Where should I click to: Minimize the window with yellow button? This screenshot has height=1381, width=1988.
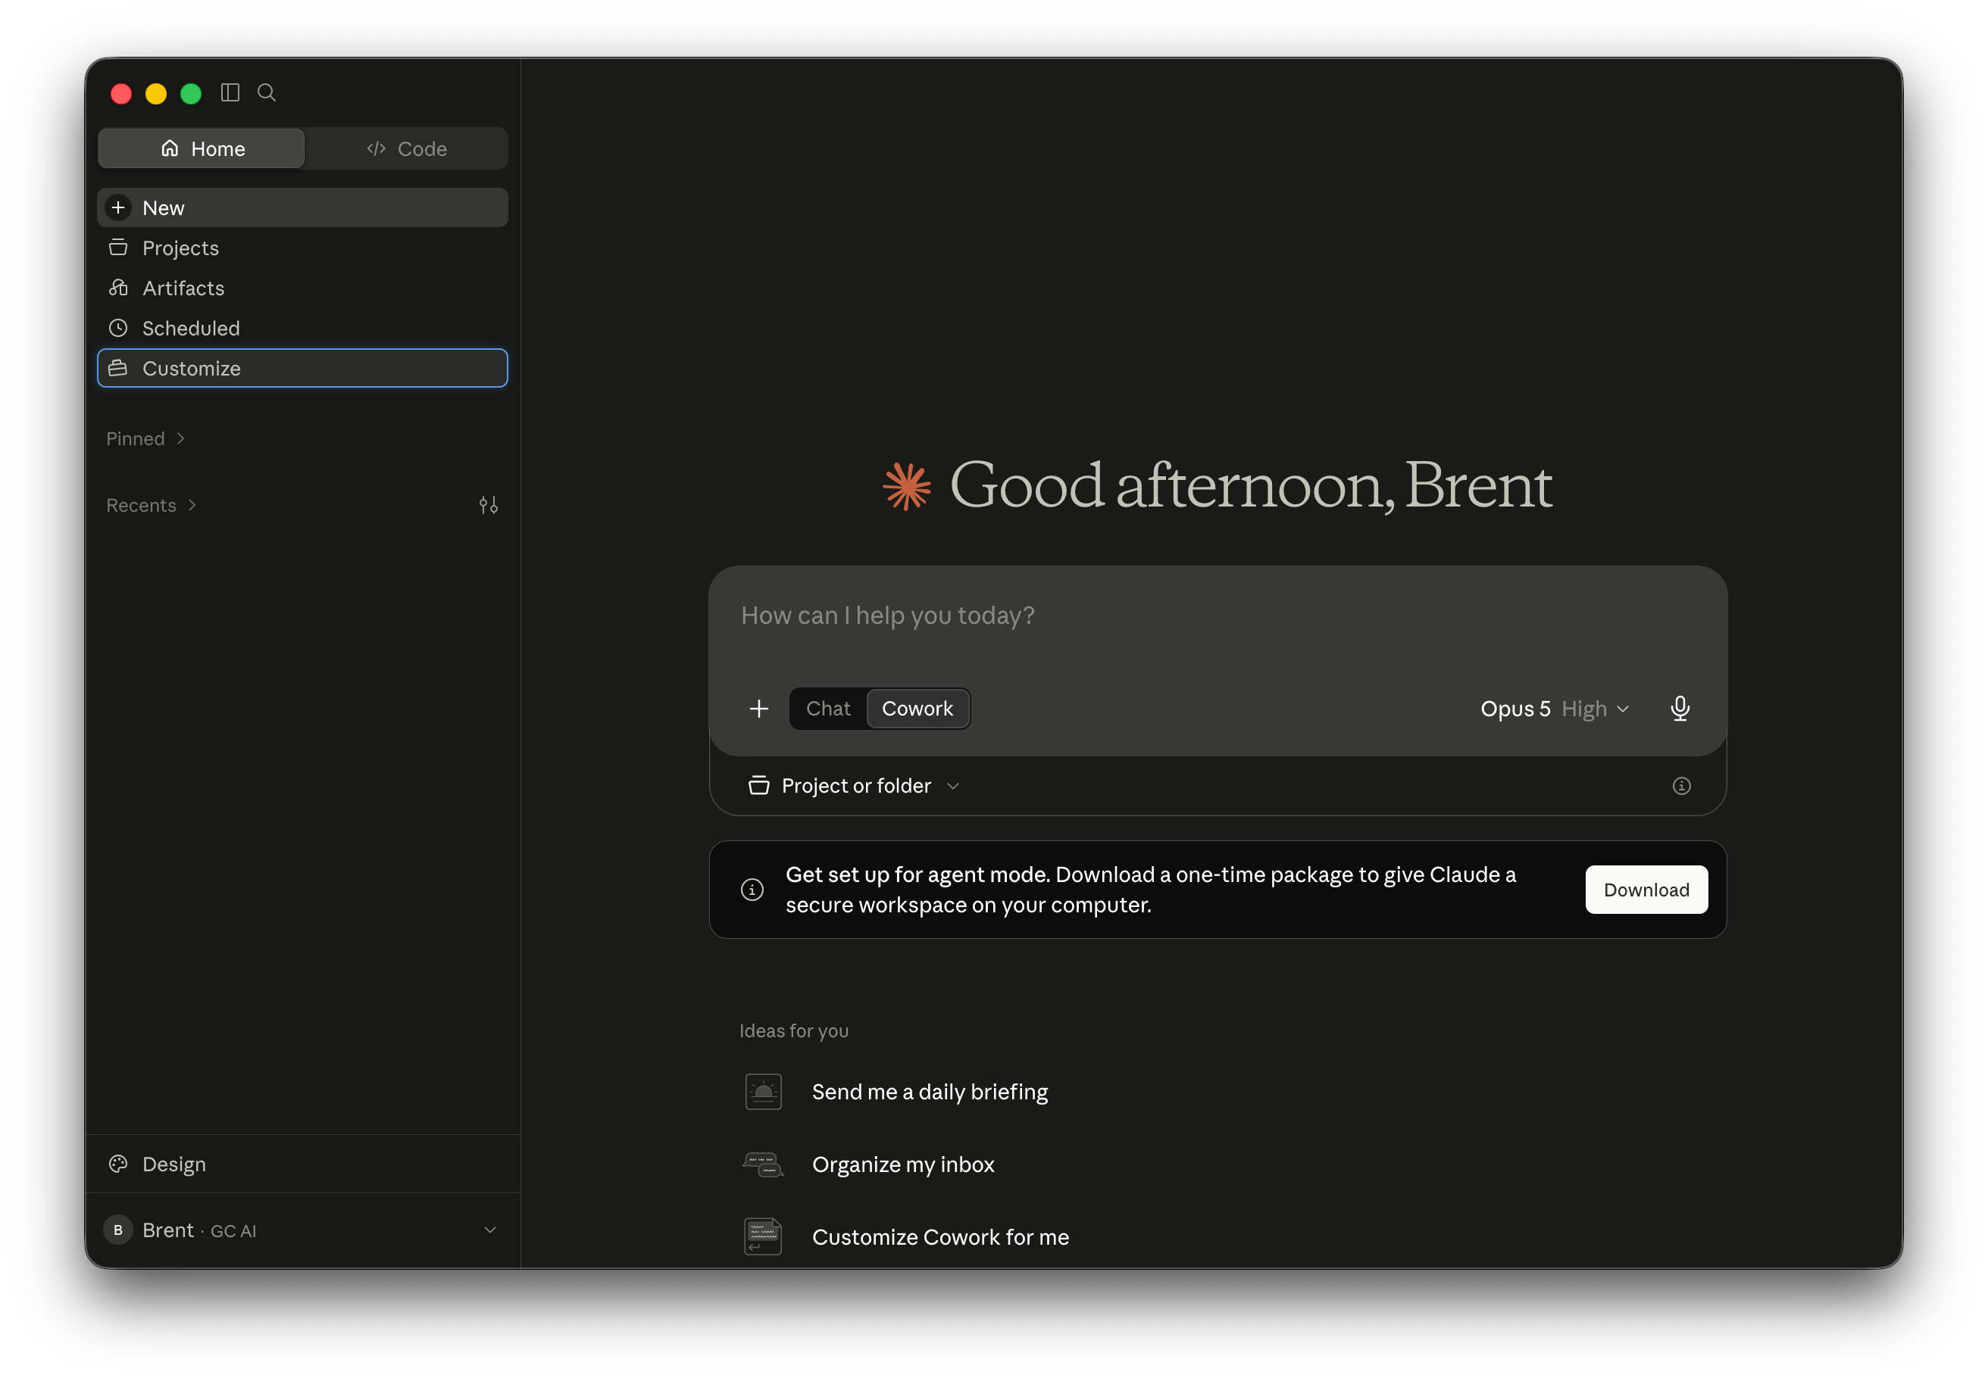[x=156, y=93]
